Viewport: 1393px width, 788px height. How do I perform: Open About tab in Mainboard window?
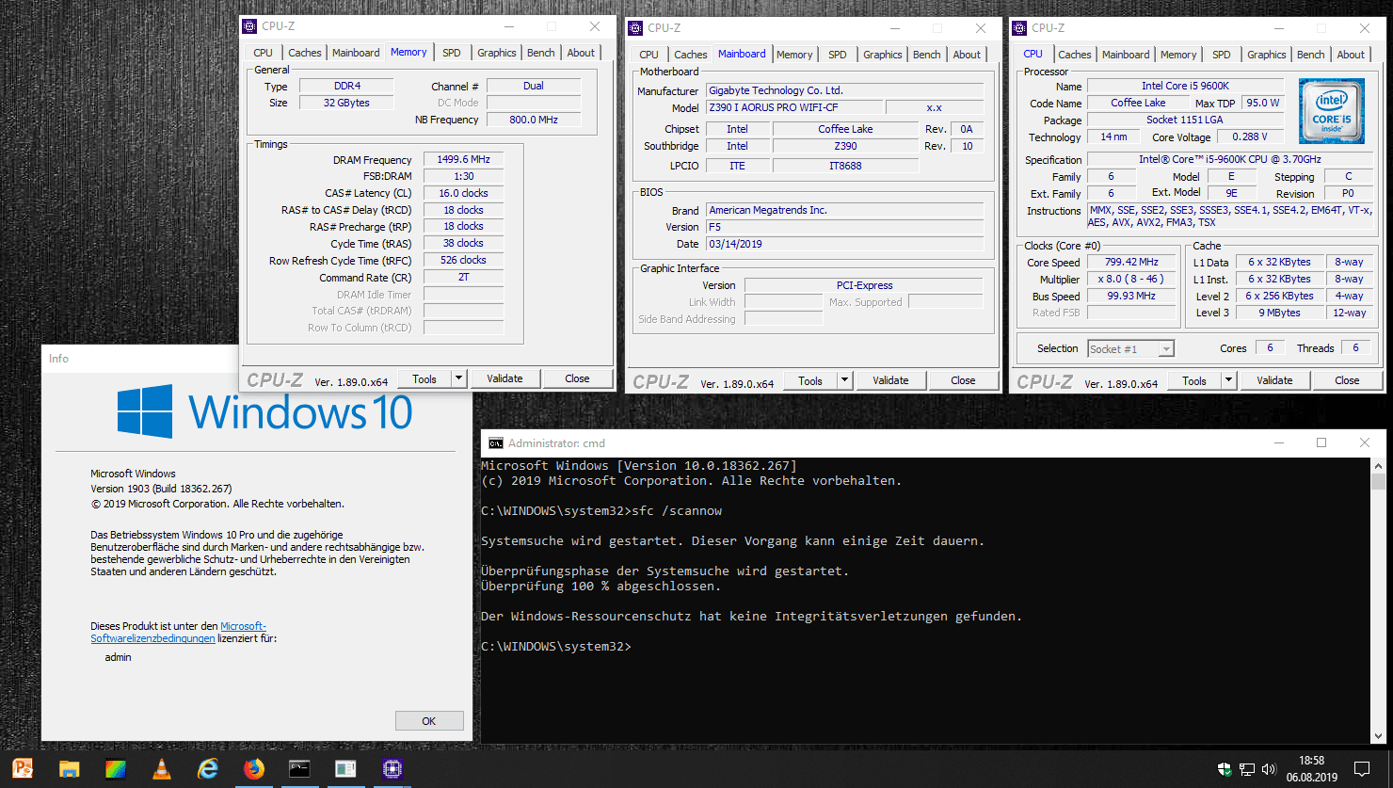tap(967, 55)
